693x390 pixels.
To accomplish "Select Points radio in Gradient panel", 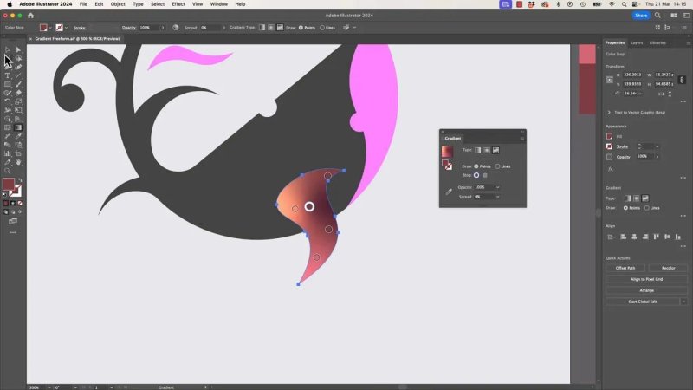I will (x=476, y=166).
